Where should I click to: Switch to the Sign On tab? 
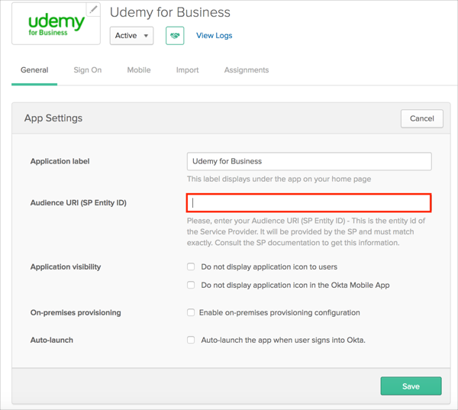87,70
